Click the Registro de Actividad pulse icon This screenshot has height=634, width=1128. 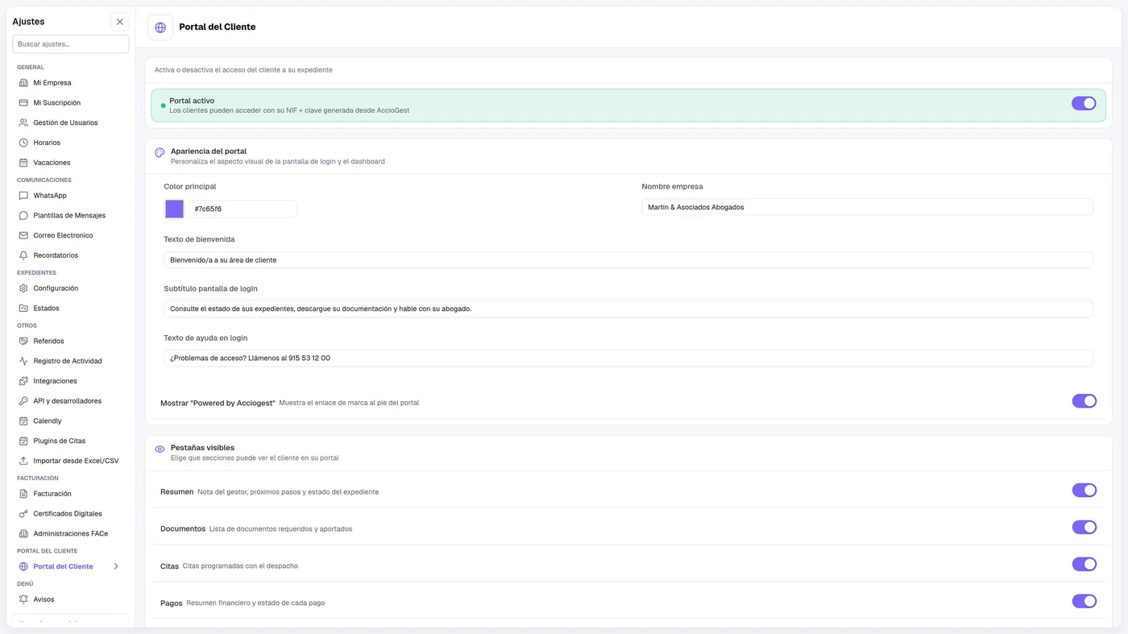23,361
